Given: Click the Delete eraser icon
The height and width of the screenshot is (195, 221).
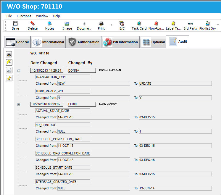Looking at the screenshot, I should [x=33, y=24].
